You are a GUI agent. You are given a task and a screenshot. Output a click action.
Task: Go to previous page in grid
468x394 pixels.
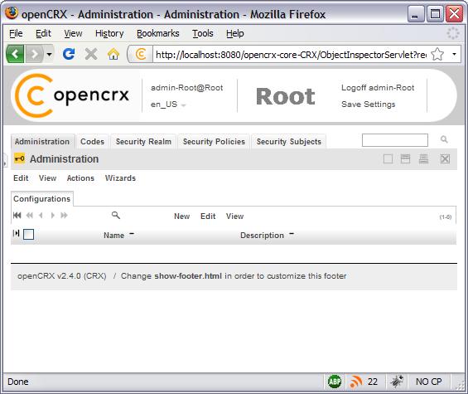click(x=41, y=215)
